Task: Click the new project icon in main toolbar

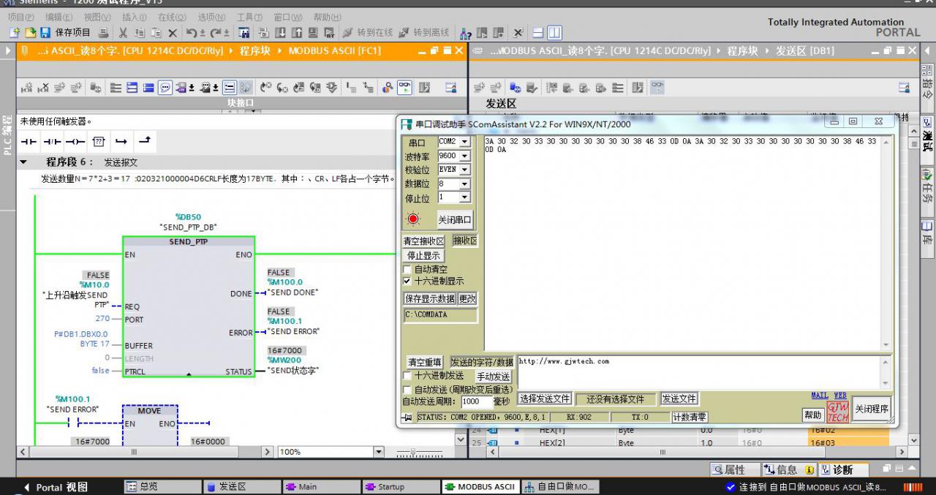Action: click(x=15, y=32)
